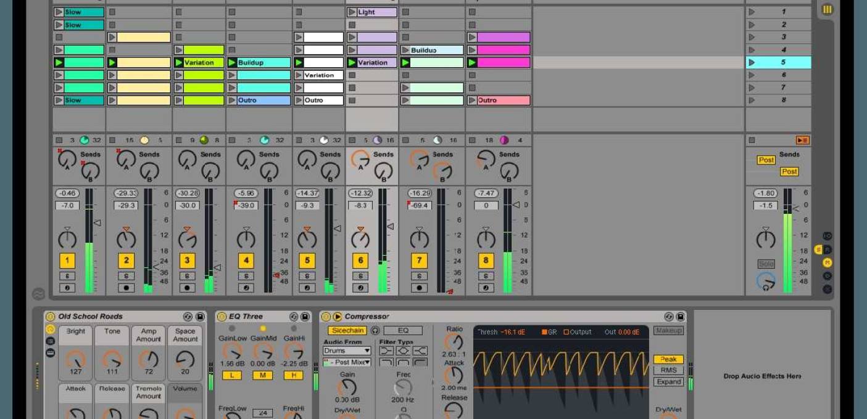Viewport: 867px width, 419px height.
Task: Launch scene 5 with its scene launch button
Action: [752, 62]
